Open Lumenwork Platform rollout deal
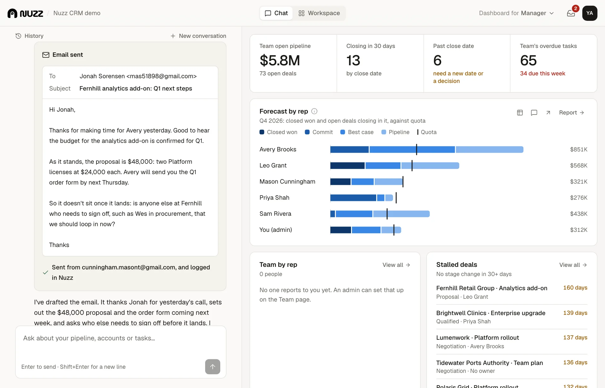 (512, 342)
